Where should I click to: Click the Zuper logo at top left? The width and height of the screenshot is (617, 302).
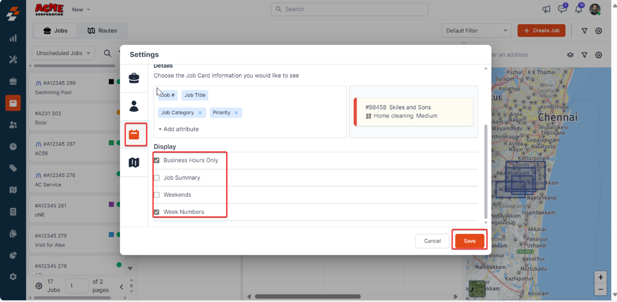coord(13,13)
